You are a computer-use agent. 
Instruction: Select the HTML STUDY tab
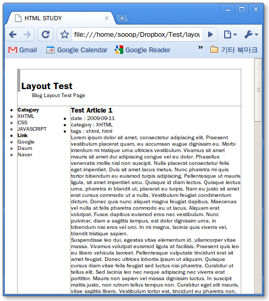click(61, 18)
